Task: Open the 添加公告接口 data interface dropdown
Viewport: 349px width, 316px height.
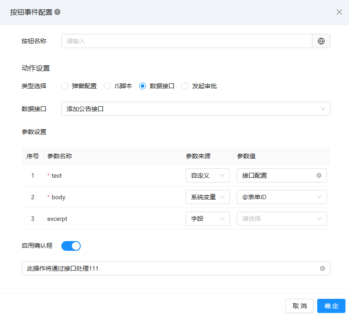Action: (x=195, y=109)
